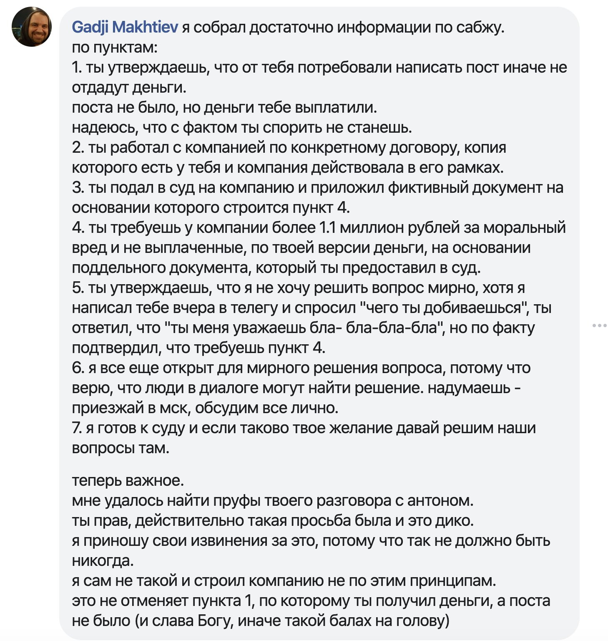Click the line 'поста не было, но деньги тебе выплатили'
The image size is (608, 641).
(x=224, y=107)
